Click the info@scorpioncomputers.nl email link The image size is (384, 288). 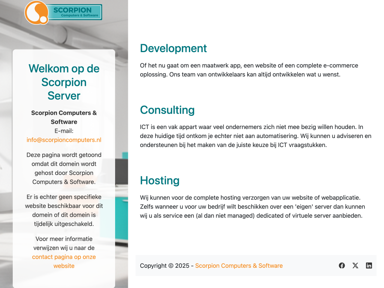[x=64, y=140]
